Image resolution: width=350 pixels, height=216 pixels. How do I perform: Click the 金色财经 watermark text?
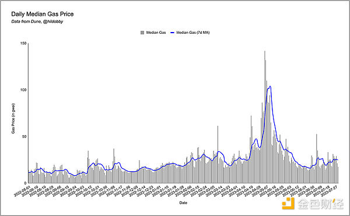[320, 204]
